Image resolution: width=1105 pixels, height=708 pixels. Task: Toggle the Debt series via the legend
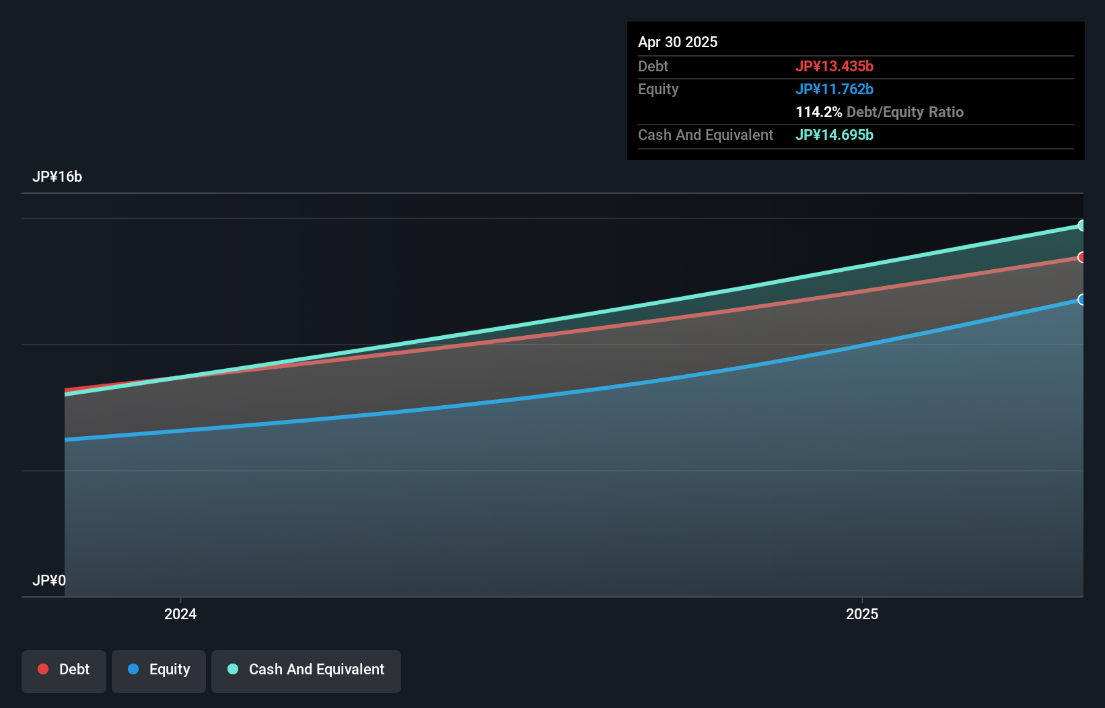[x=63, y=670]
